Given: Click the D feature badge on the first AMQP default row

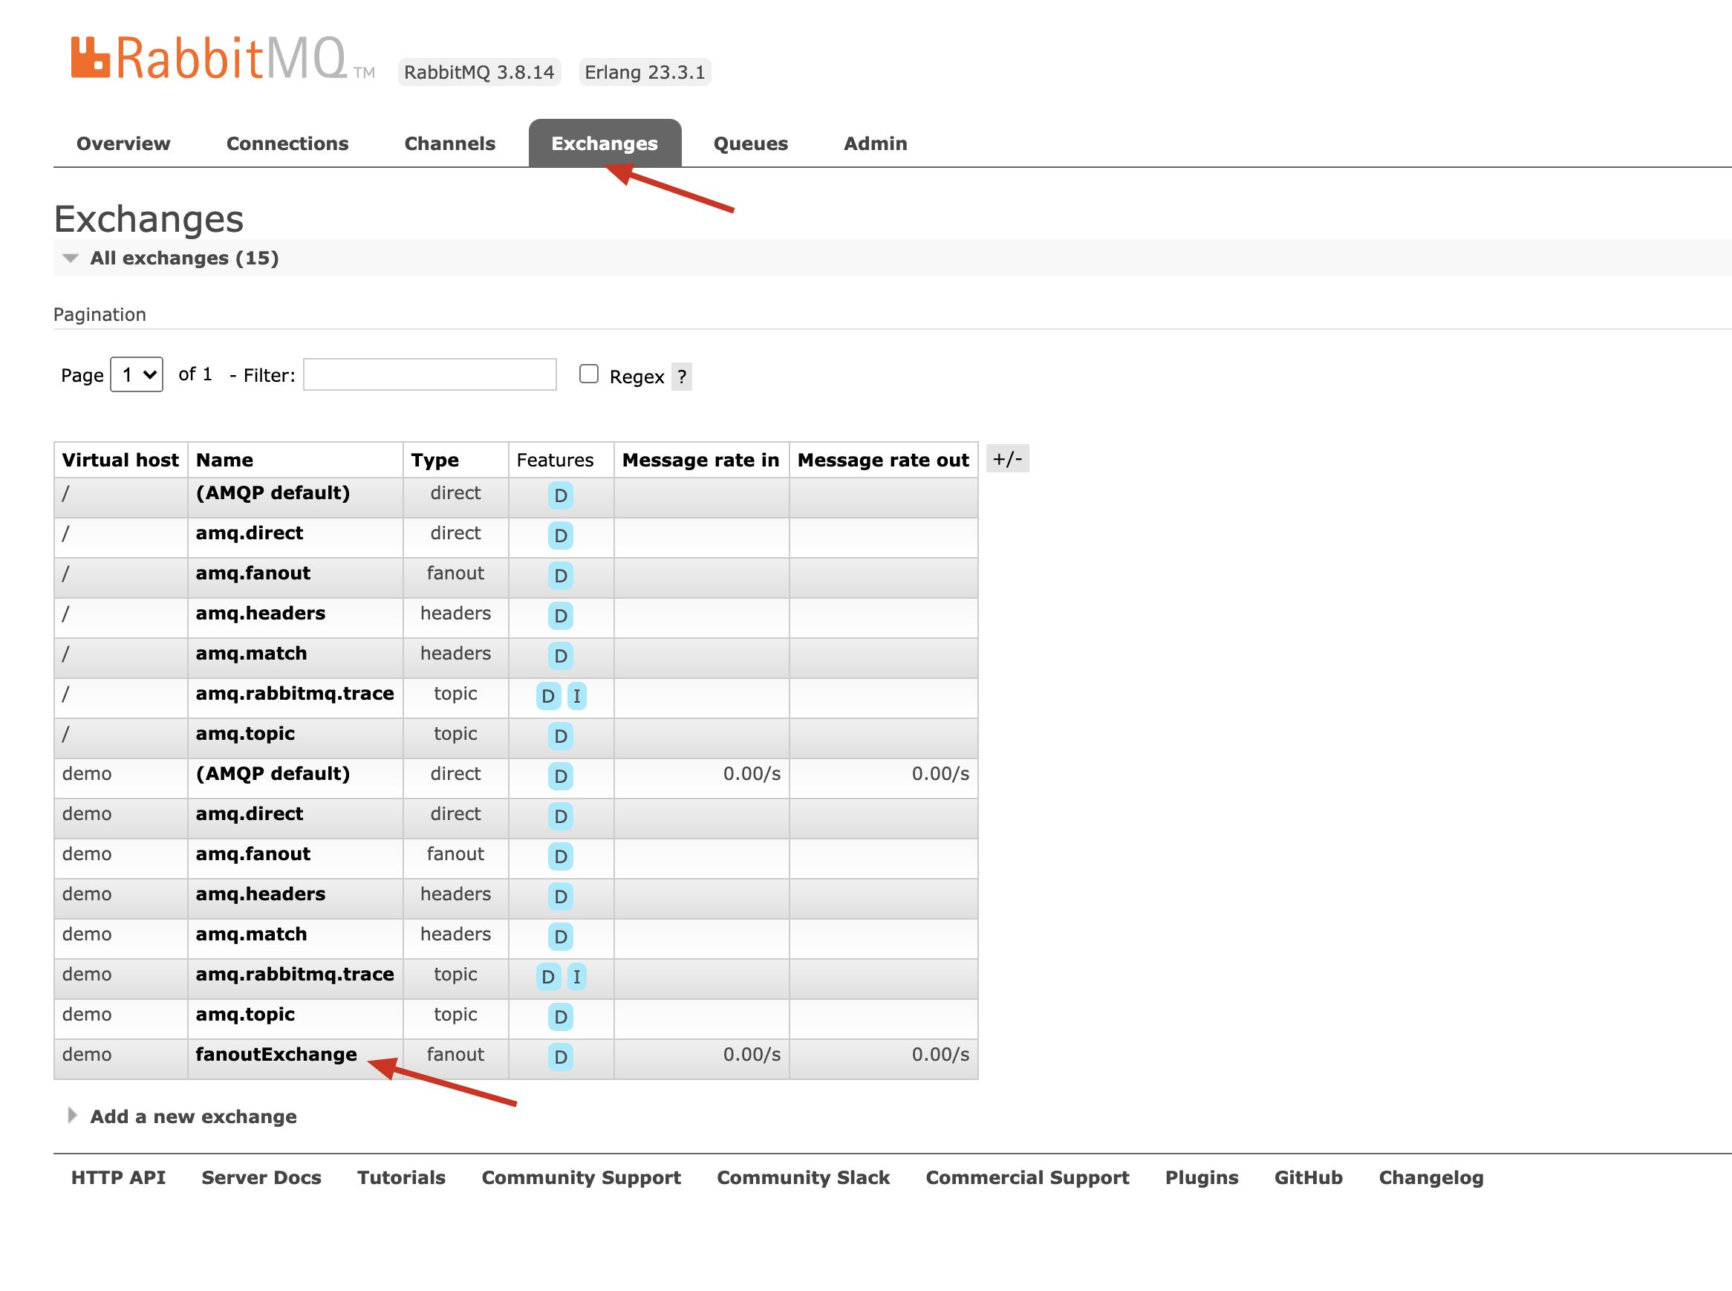Looking at the screenshot, I should point(560,495).
